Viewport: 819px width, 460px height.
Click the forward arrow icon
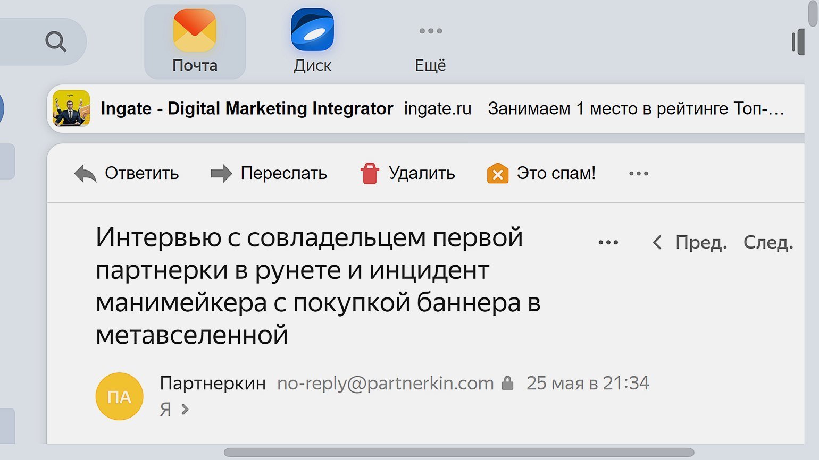[221, 174]
